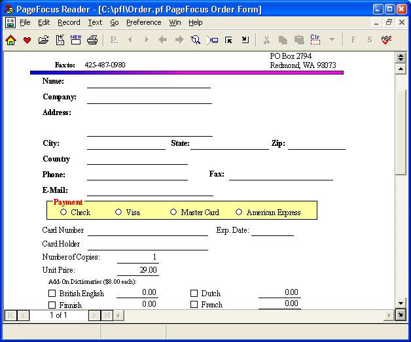Click the bottom-right corner scroll arrow icon
This screenshot has width=411, height=342.
[x=401, y=315]
